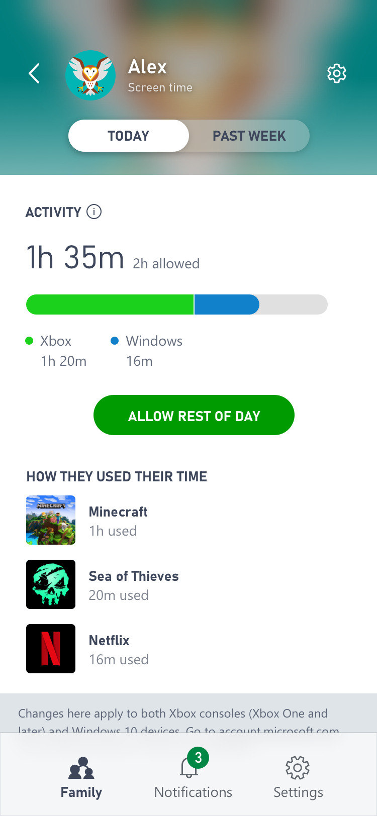The height and width of the screenshot is (816, 377).
Task: Switch to the PAST WEEK view
Action: (x=249, y=136)
